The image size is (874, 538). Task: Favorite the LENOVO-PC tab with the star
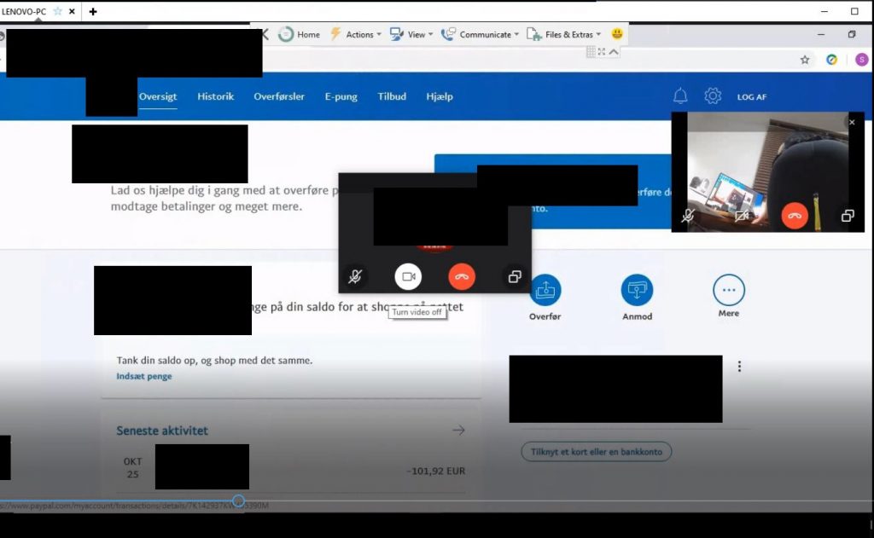click(x=57, y=11)
